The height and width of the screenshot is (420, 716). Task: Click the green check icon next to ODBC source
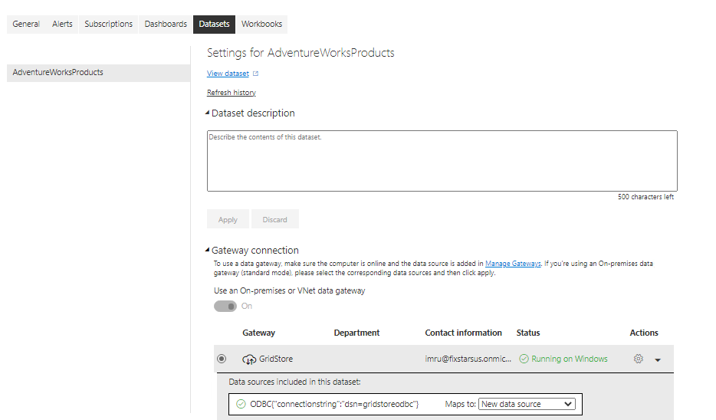[241, 404]
